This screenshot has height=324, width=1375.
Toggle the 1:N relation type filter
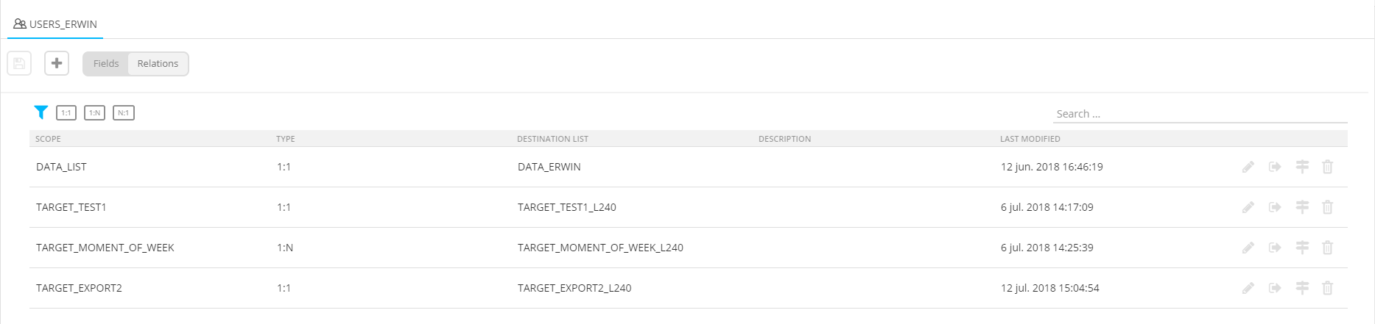pos(94,113)
